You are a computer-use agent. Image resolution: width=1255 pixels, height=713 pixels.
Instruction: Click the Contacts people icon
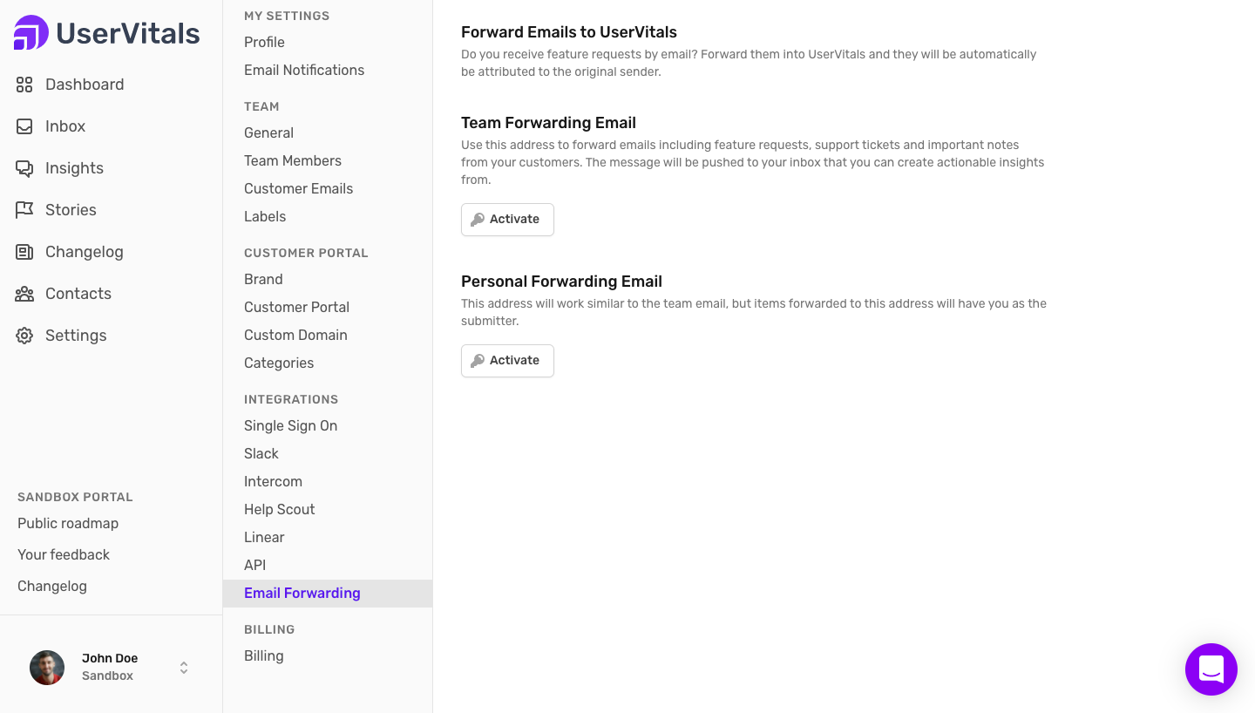pos(24,294)
